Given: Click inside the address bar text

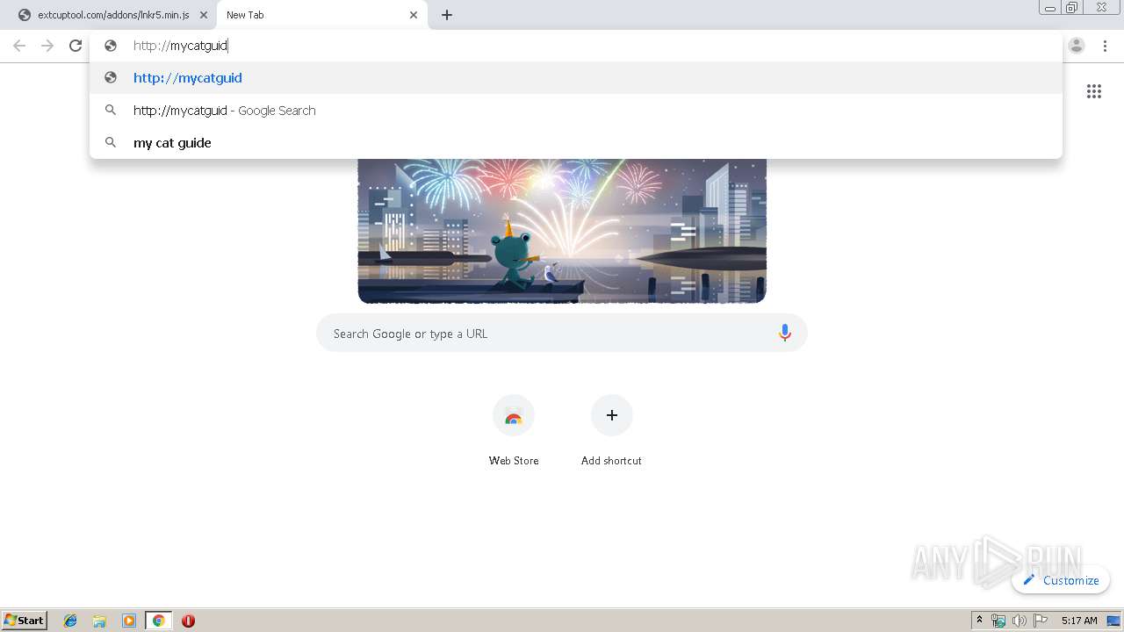Looking at the screenshot, I should click(180, 46).
